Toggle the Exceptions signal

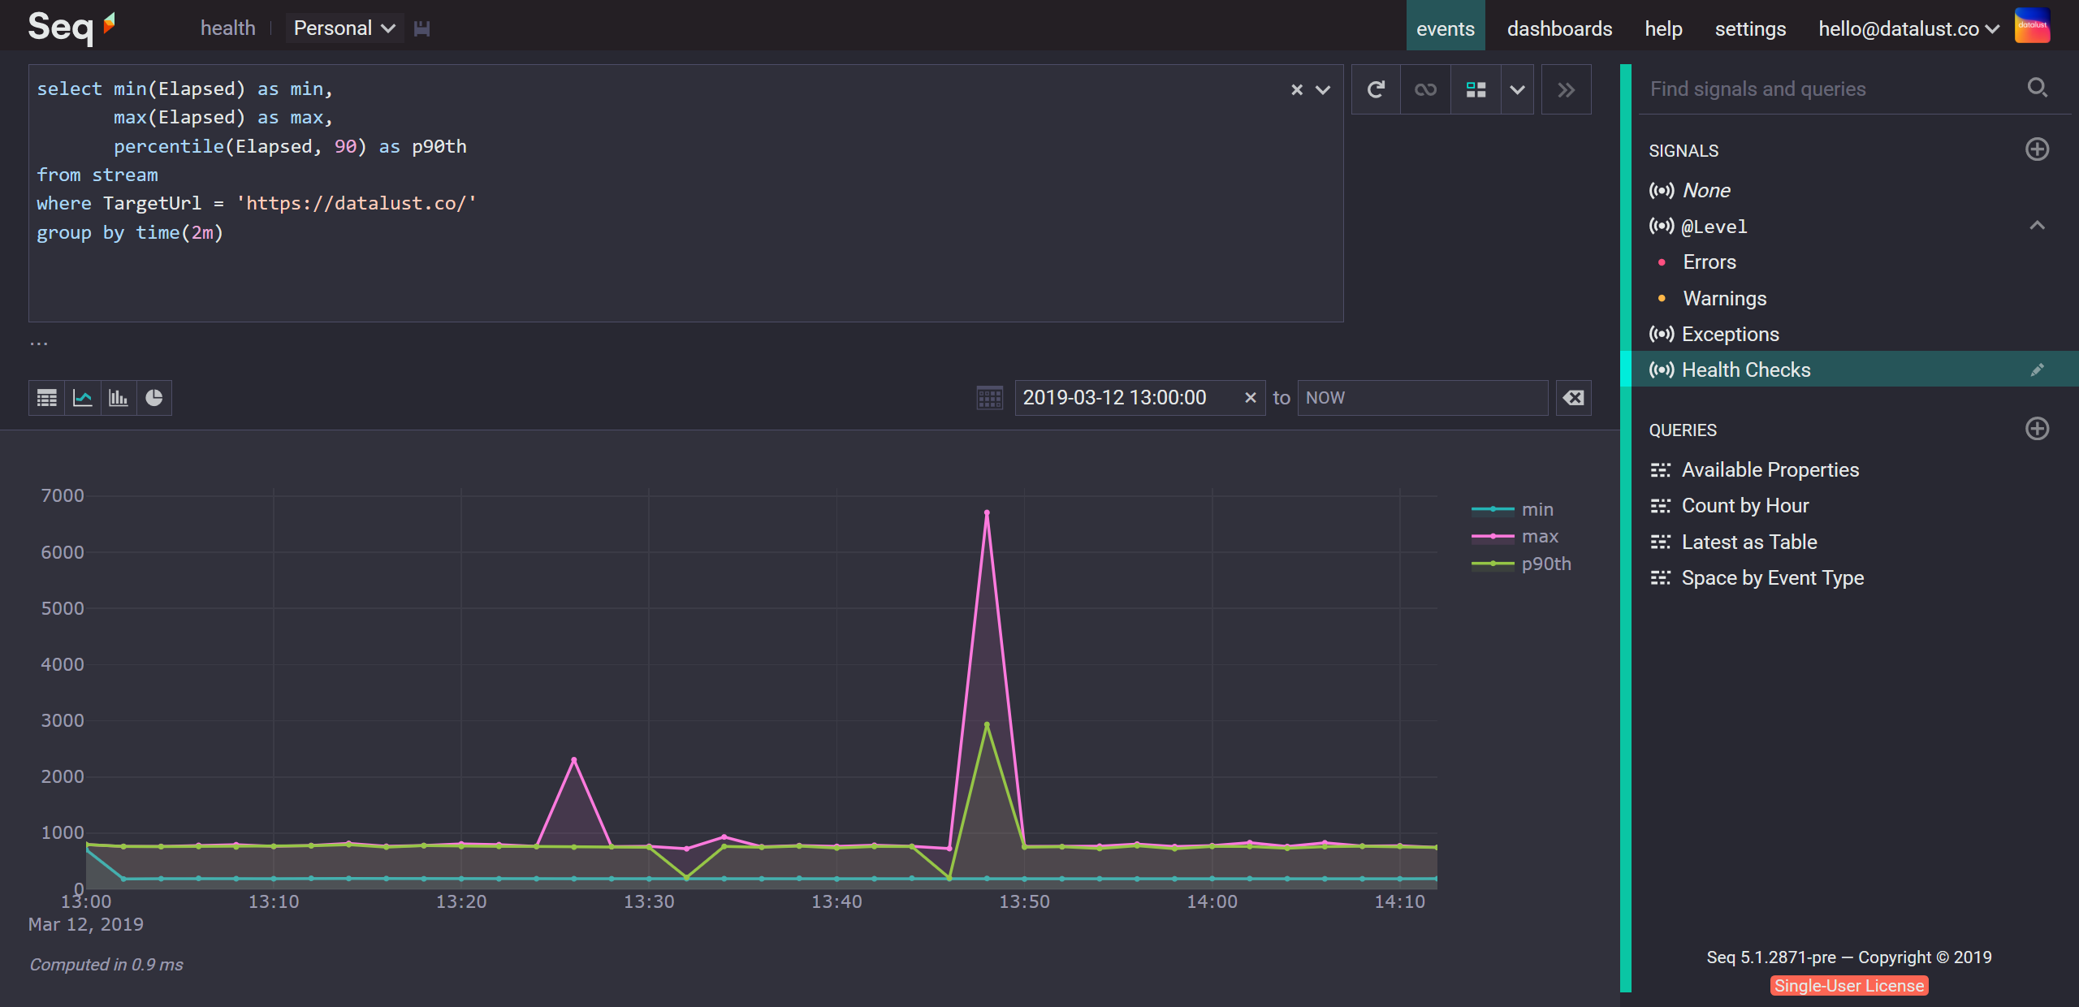[1730, 334]
